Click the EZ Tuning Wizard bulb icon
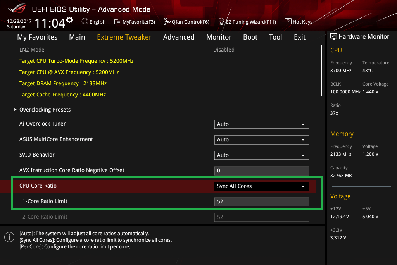This screenshot has height=265, width=397. coord(221,22)
